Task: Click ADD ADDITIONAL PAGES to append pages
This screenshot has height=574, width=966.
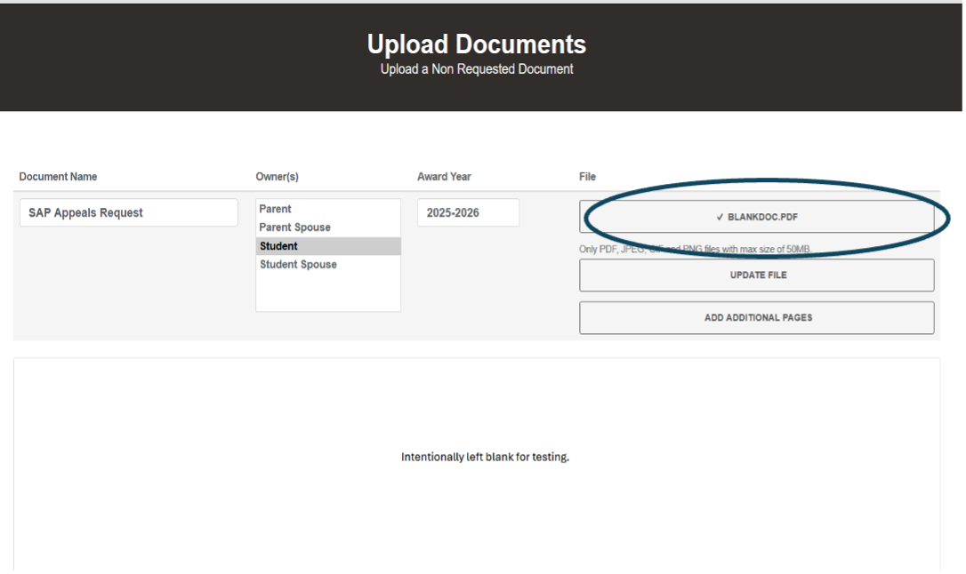Action: pos(756,317)
